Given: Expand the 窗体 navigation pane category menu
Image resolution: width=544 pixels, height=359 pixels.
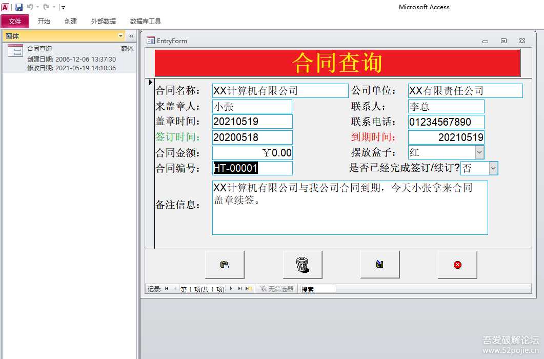Looking at the screenshot, I should tap(121, 36).
